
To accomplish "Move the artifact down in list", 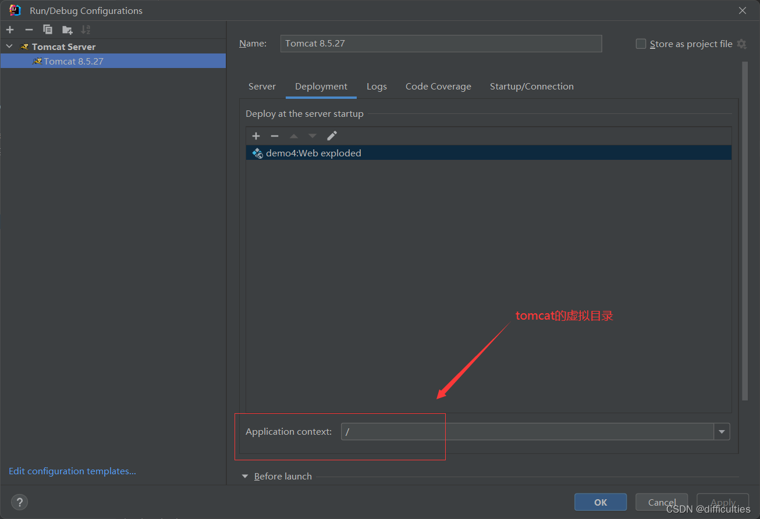I will coord(312,136).
